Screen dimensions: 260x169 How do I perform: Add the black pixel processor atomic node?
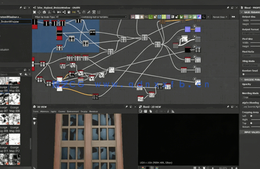tap(204, 17)
